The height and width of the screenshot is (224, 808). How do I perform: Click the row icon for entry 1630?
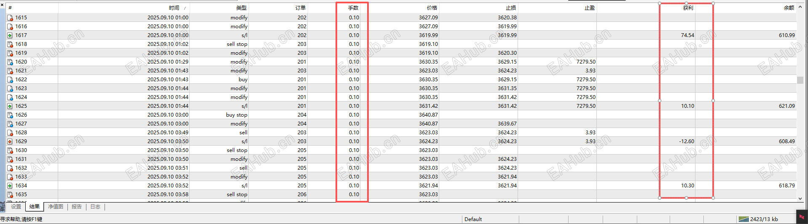coord(10,150)
